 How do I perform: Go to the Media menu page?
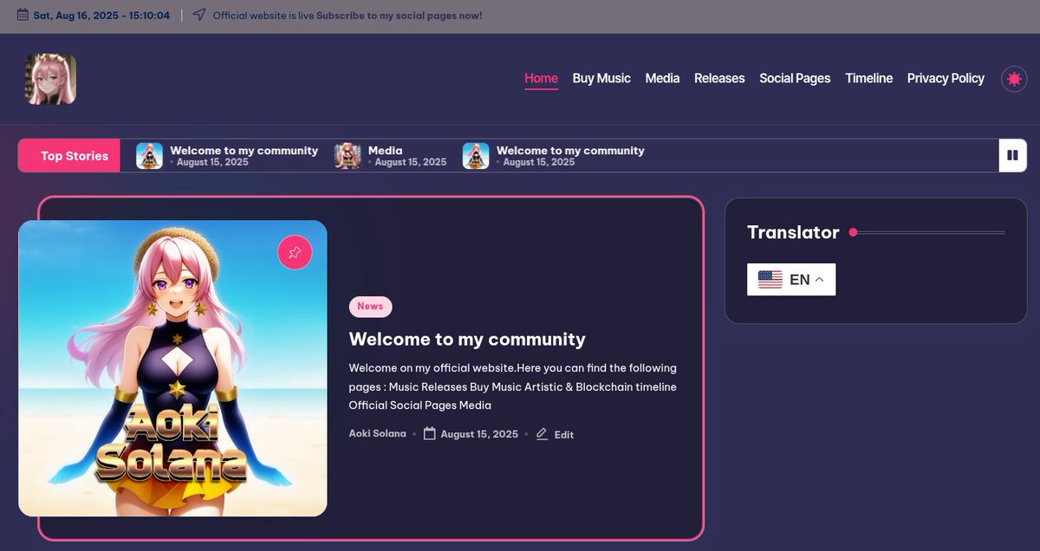click(x=662, y=78)
